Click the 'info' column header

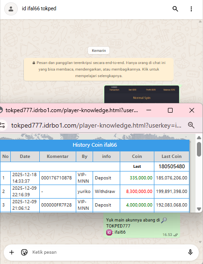(106, 157)
